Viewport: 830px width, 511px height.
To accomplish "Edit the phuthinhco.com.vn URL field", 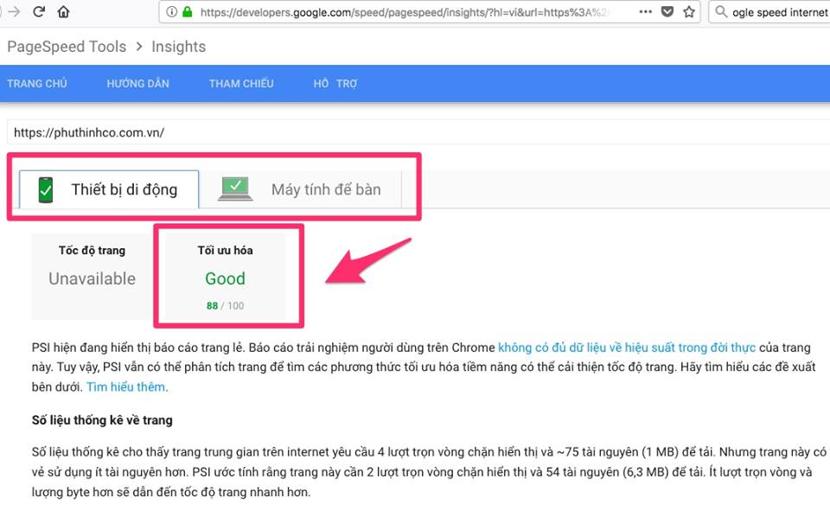I will (x=418, y=132).
